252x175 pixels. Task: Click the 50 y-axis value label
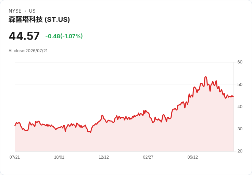point(240,85)
